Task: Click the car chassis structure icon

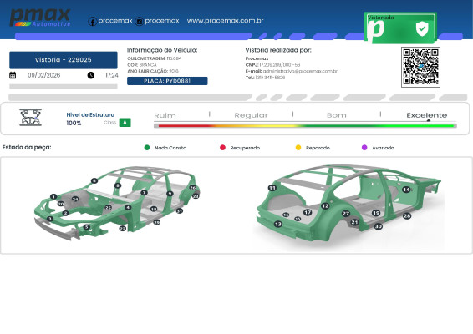Action: 30,117
